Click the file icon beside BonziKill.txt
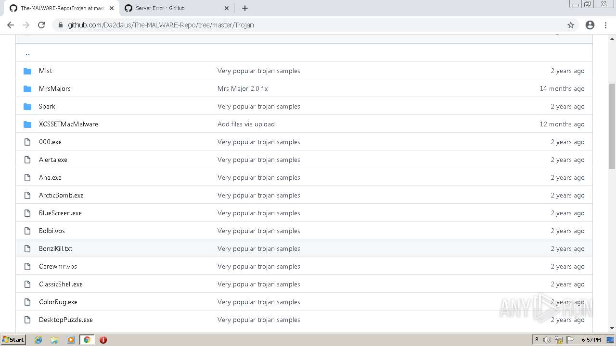 pos(27,248)
